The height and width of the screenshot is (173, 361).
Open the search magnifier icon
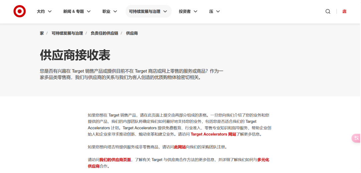[x=328, y=11]
